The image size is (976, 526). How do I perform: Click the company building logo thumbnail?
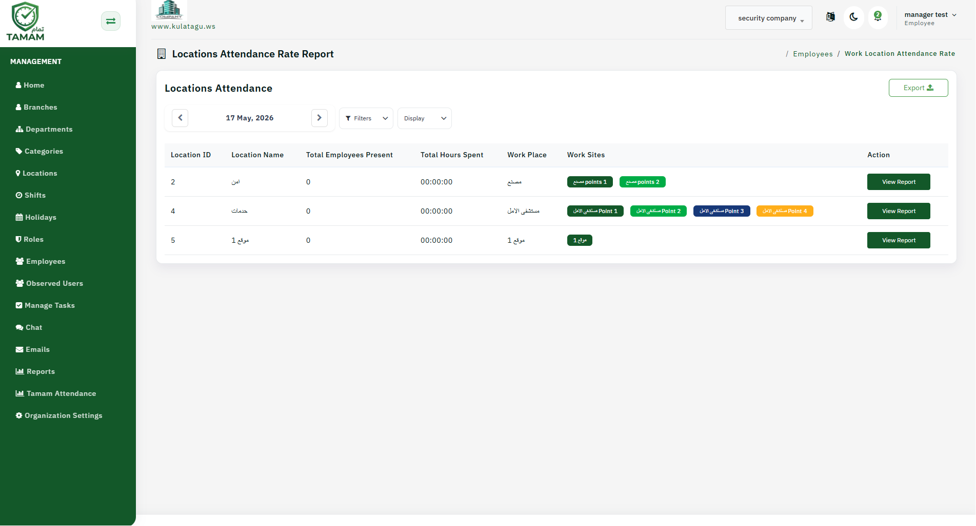click(169, 10)
